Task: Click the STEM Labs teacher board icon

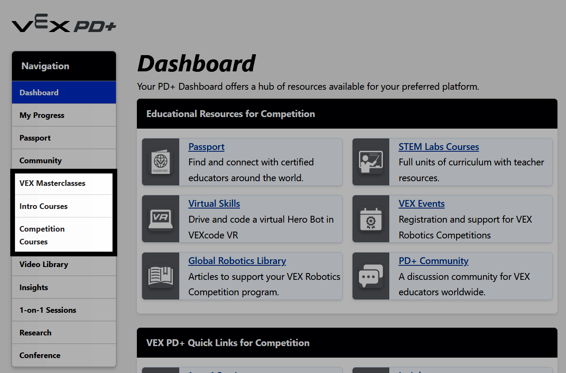Action: click(x=371, y=162)
